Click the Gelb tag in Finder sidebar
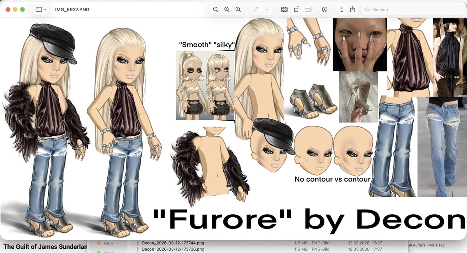The height and width of the screenshot is (253, 467). (x=108, y=243)
